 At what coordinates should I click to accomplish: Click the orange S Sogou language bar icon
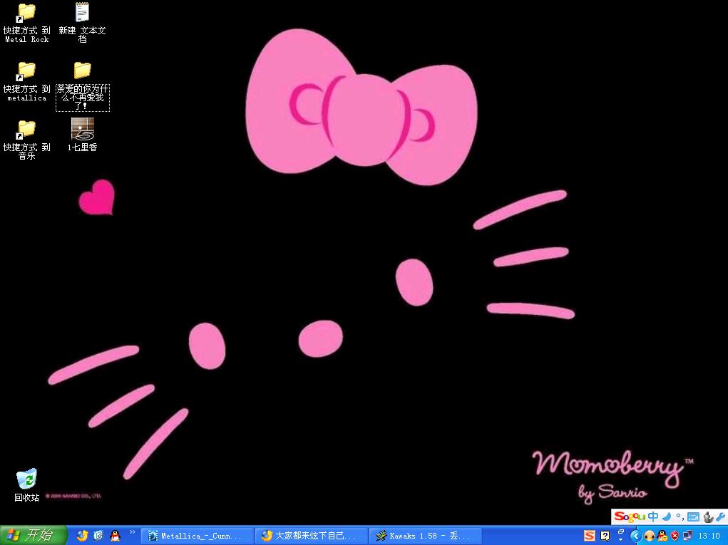tap(590, 536)
